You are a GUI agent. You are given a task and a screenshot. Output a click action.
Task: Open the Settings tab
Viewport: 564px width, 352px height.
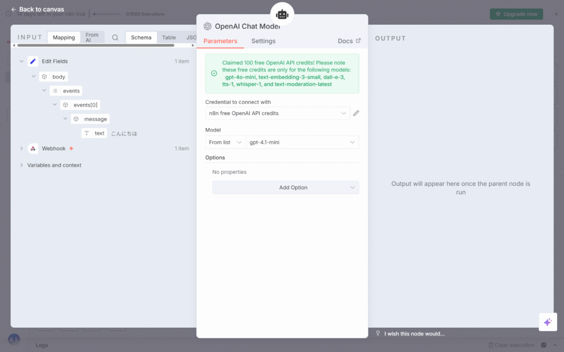click(x=263, y=41)
